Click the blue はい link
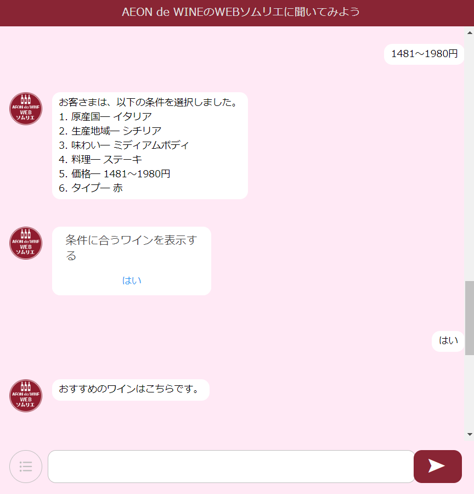The image size is (474, 494). point(132,280)
